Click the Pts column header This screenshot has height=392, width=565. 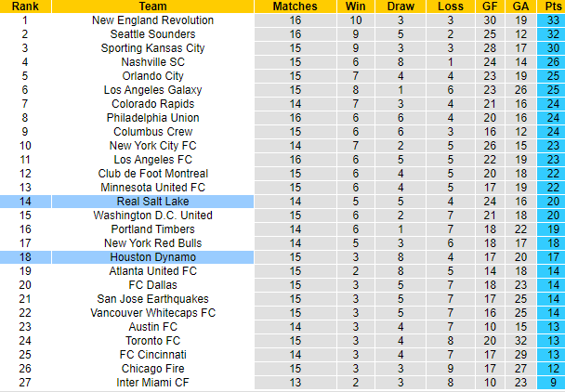click(552, 7)
